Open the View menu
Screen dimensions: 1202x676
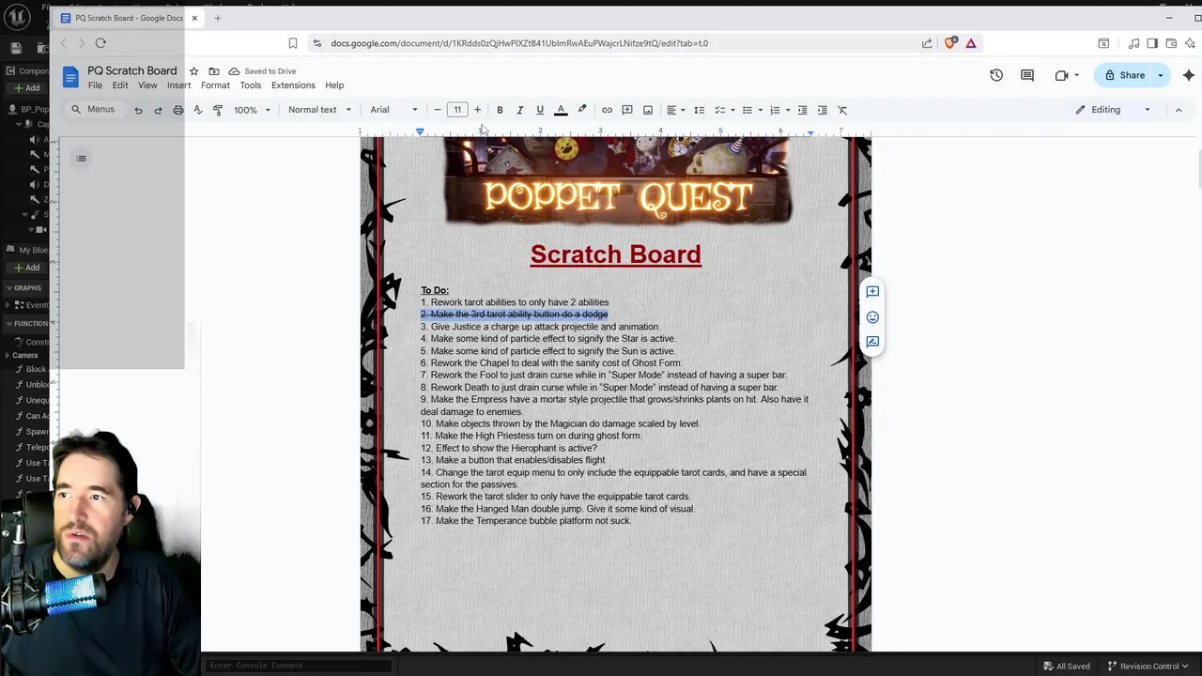point(147,85)
